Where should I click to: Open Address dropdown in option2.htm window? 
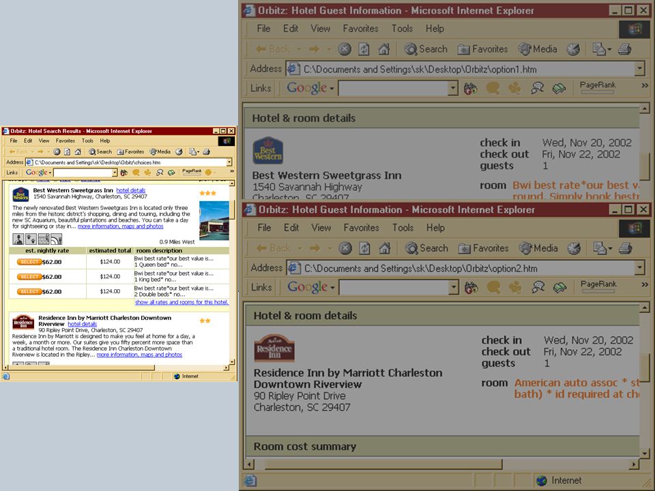(639, 268)
